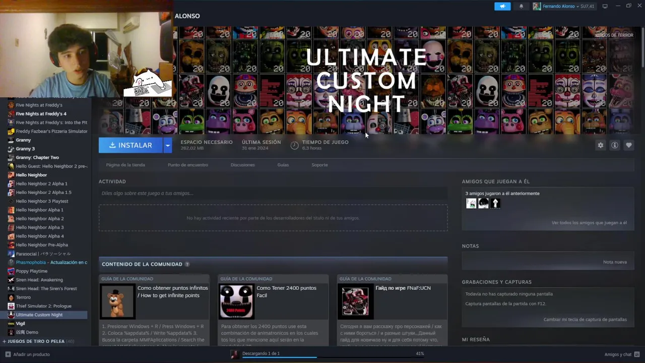Click the Poppy Playtime game icon
Screen dimensions: 645x363
(x=11, y=271)
